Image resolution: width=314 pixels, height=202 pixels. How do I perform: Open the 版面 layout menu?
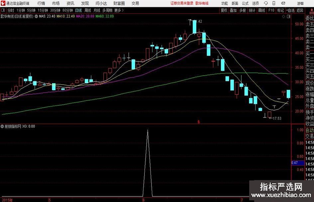point(235,3)
